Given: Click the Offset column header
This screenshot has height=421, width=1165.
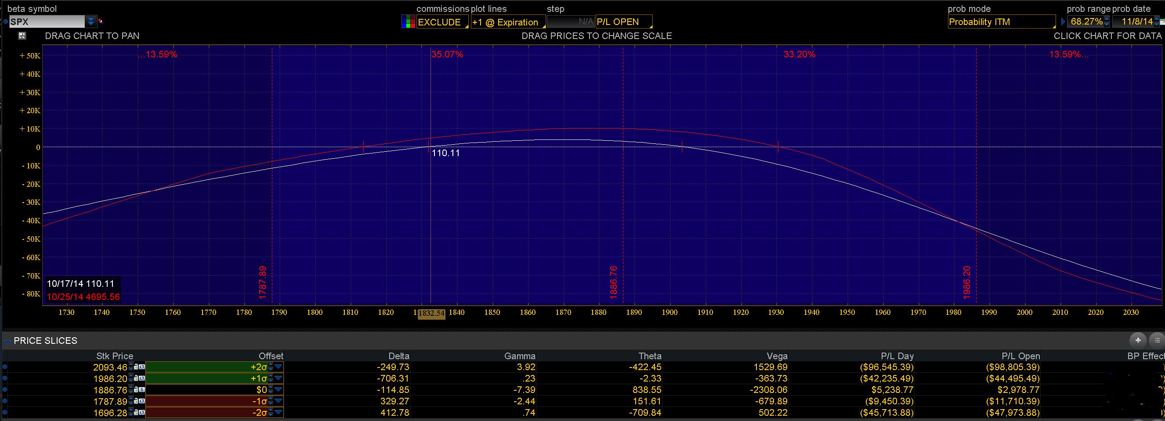Looking at the screenshot, I should click(x=271, y=356).
